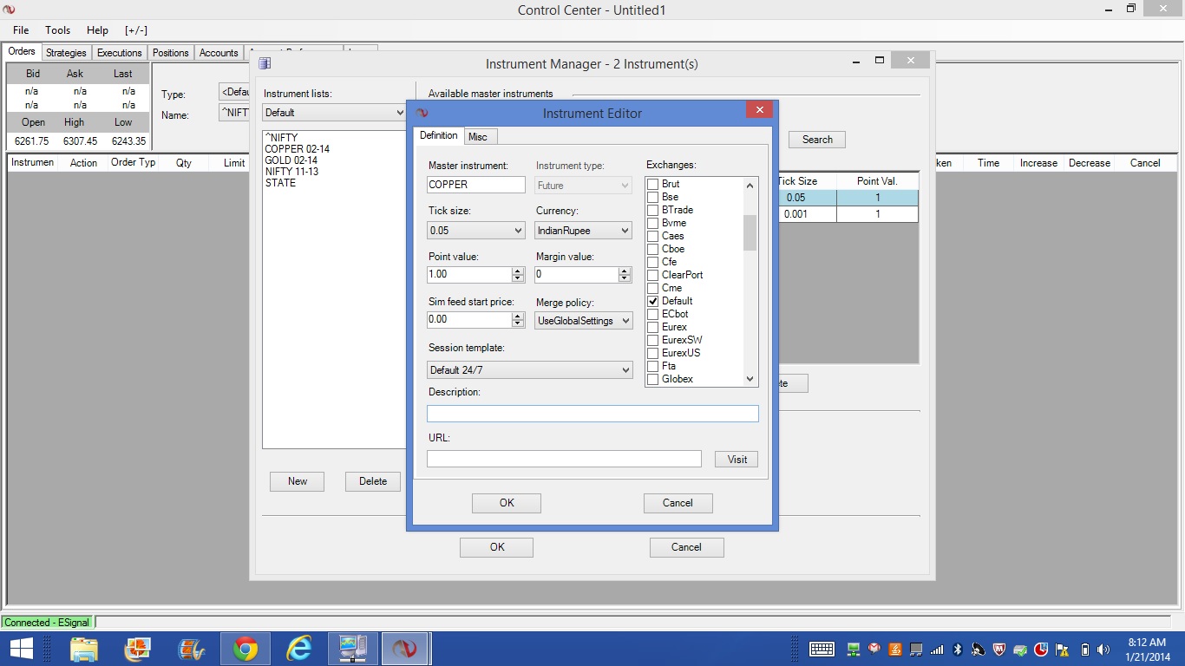
Task: Click the Bluetooth icon in system tray
Action: pos(959,650)
